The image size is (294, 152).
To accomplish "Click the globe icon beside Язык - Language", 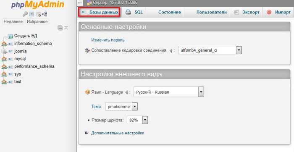I will tap(87, 92).
